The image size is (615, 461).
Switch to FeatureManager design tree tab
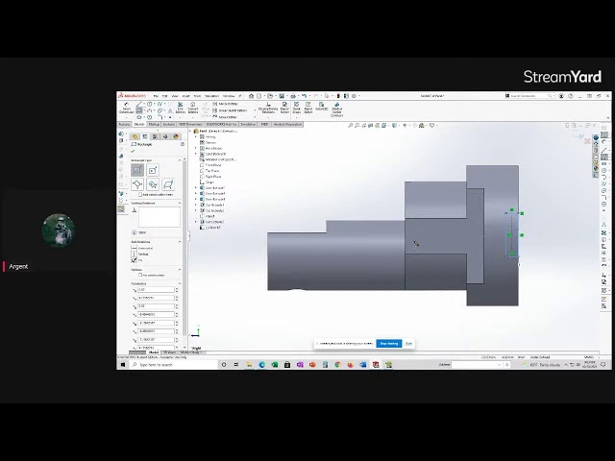(135, 136)
